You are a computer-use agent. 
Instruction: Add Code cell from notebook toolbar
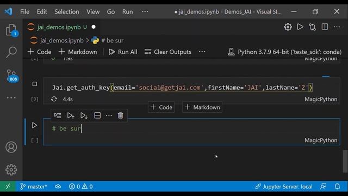tap(40, 52)
